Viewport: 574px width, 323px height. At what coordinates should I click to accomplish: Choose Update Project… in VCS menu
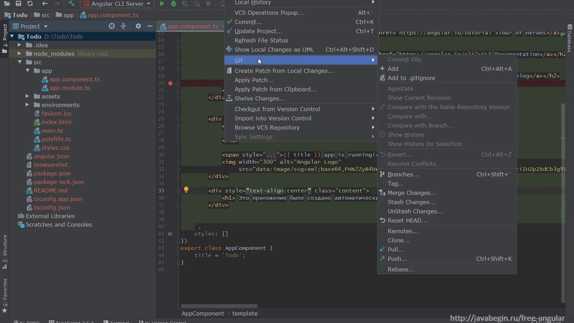click(301, 31)
